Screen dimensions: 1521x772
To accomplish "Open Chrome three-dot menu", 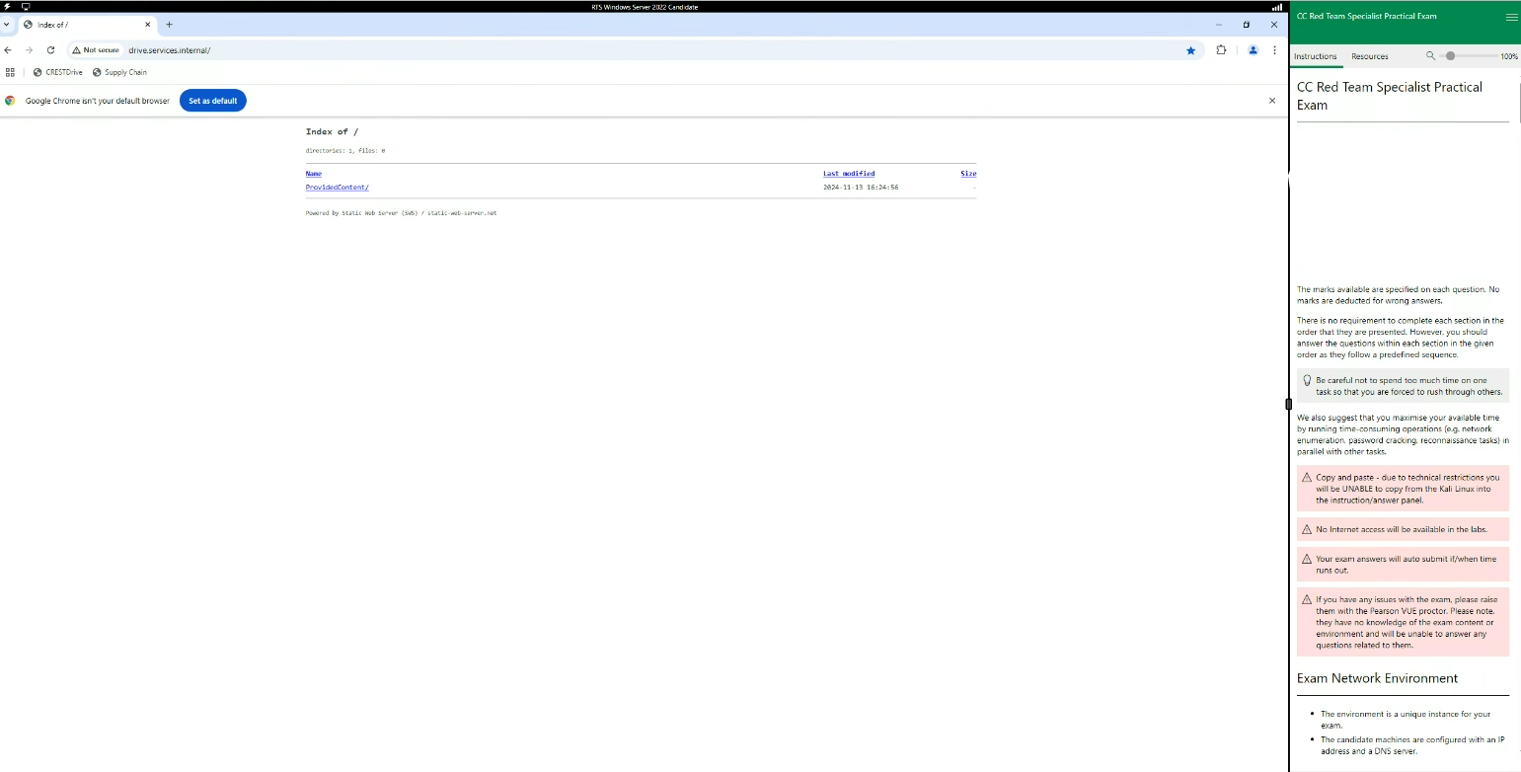I will pyautogui.click(x=1274, y=50).
